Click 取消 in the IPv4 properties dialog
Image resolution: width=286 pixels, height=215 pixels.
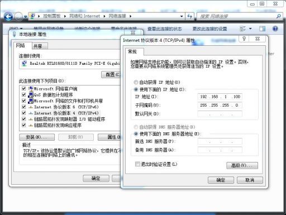[250, 180]
